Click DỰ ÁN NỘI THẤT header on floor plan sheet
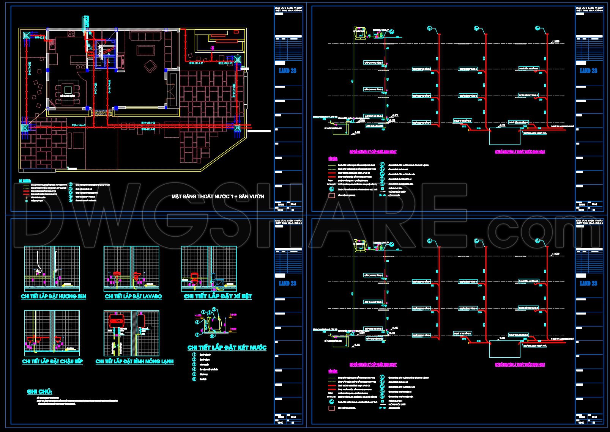 pos(288,8)
